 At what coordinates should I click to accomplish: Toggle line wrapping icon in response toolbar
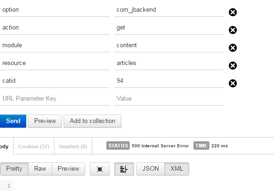[124, 169]
